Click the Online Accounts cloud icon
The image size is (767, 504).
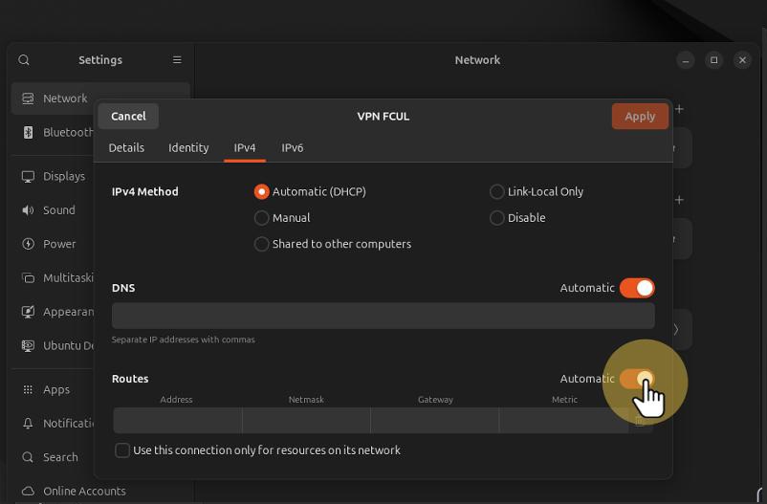(28, 491)
